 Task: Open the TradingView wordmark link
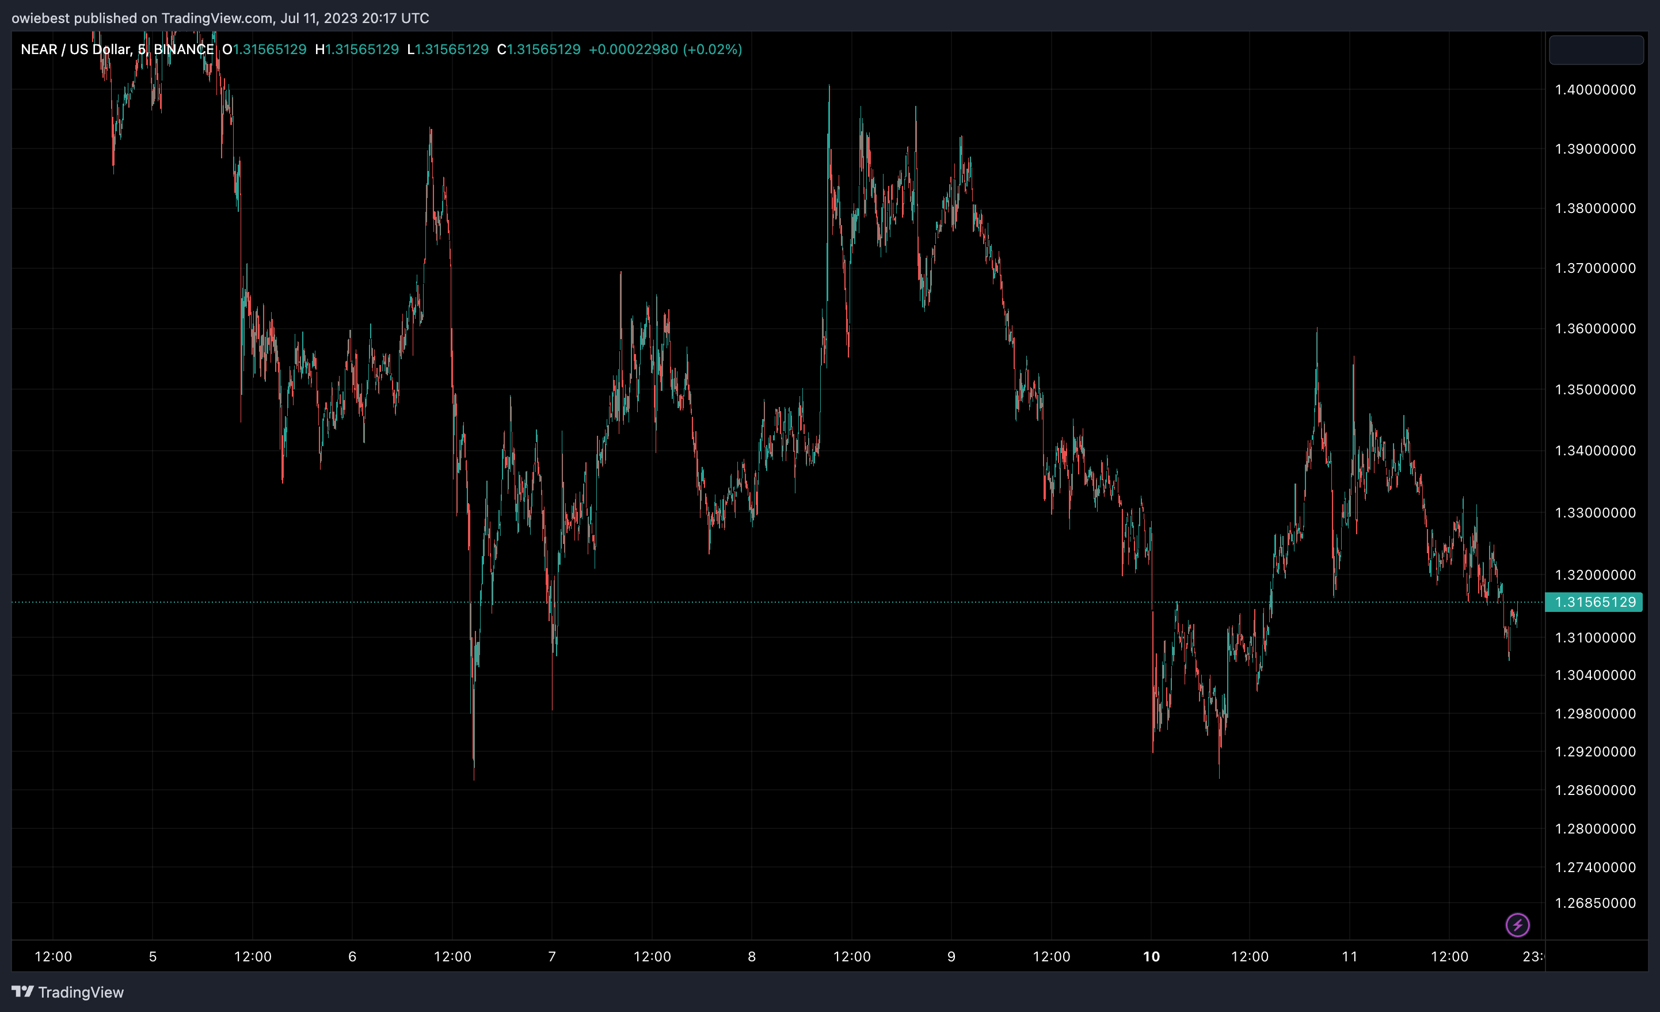point(81,992)
